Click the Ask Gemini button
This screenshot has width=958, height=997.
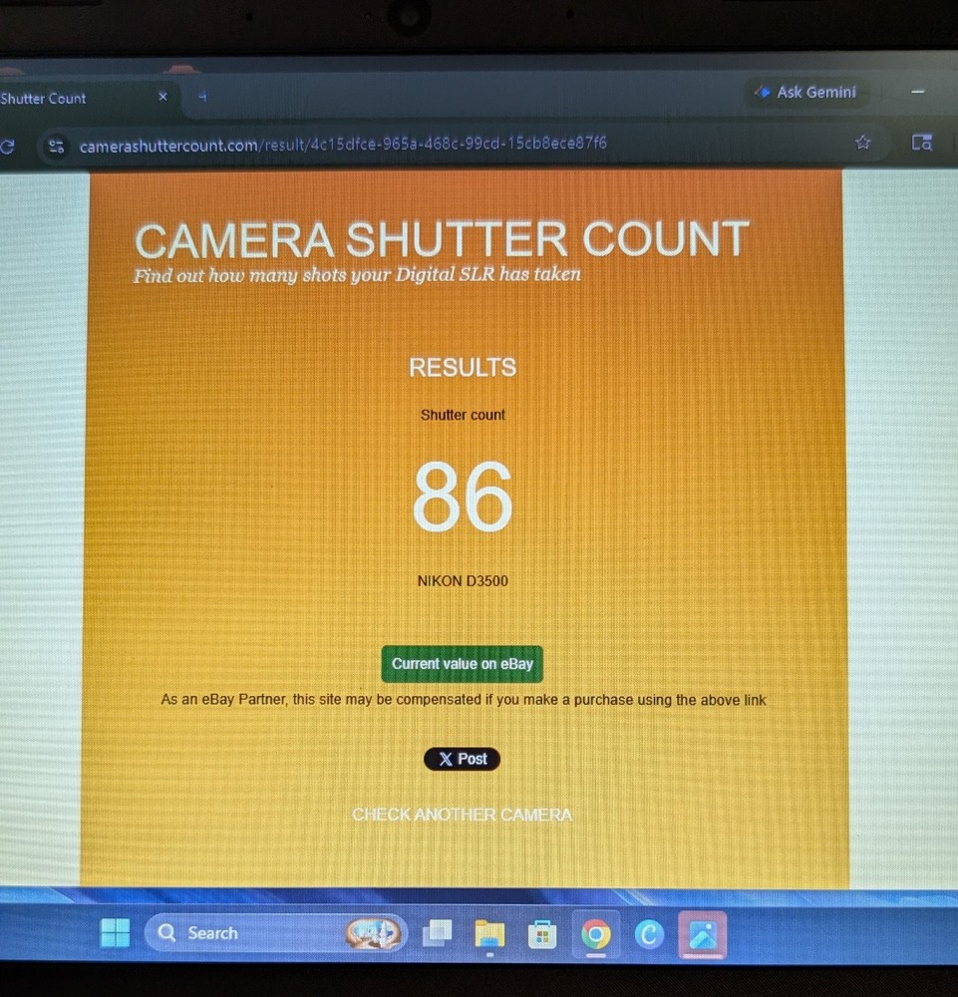click(806, 93)
